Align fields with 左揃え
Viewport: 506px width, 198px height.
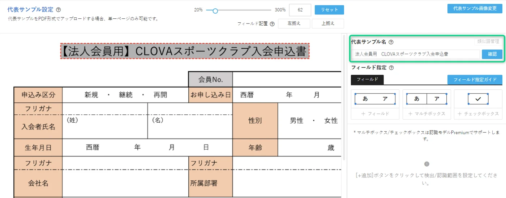294,23
